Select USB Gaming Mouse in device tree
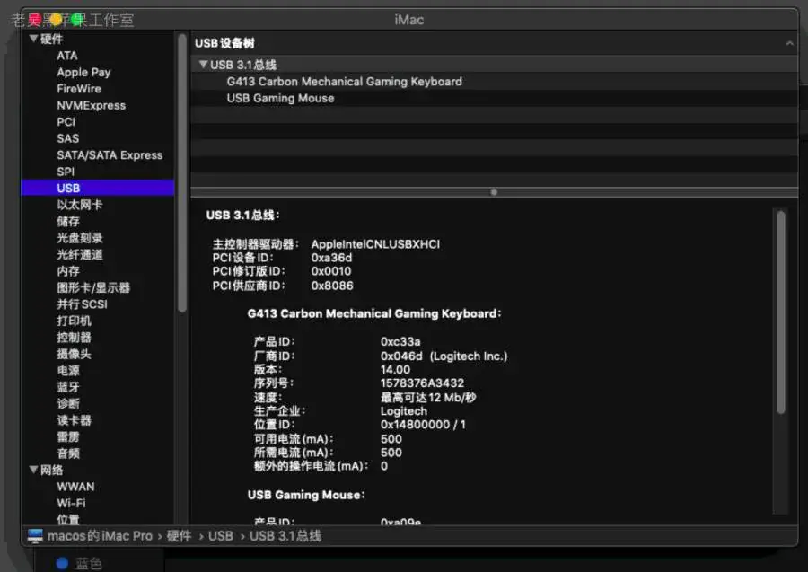808x572 pixels. pos(280,98)
